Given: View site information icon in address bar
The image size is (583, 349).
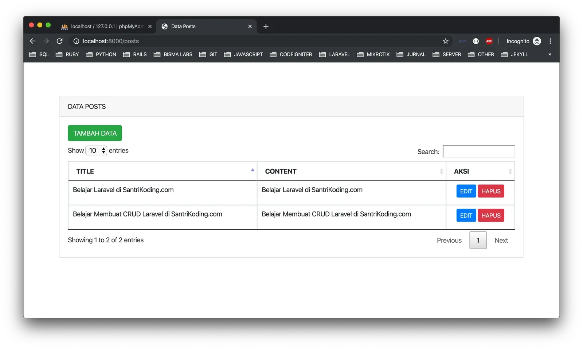Looking at the screenshot, I should tap(76, 41).
